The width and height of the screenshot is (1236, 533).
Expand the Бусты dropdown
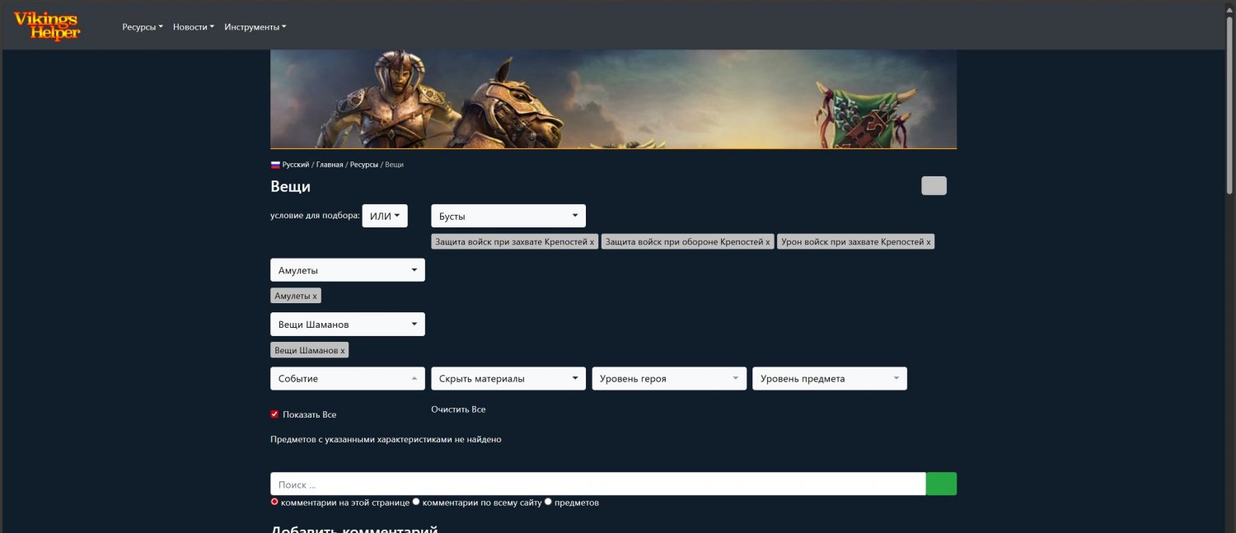coord(508,216)
